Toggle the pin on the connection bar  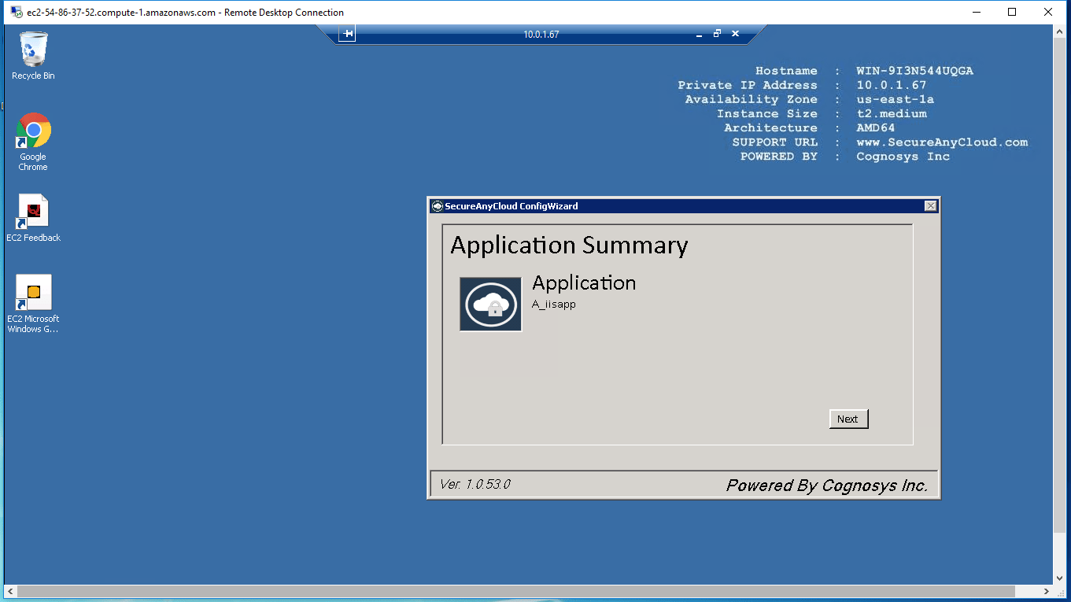[x=348, y=34]
